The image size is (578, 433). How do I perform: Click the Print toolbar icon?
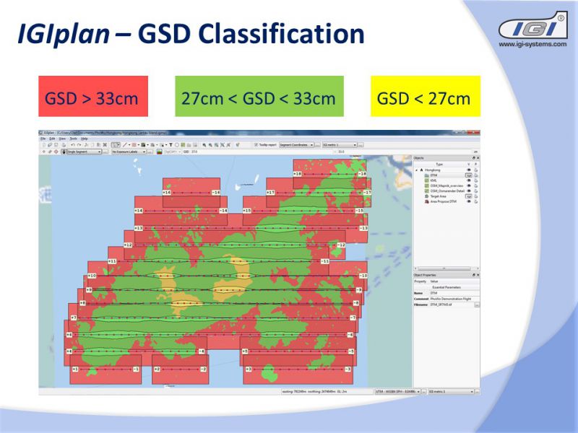coord(64,145)
